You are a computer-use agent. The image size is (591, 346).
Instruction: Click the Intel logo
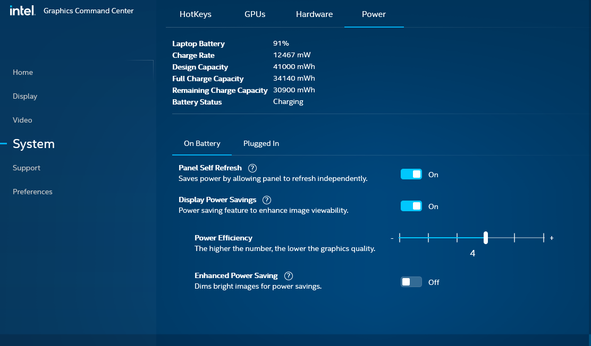point(22,11)
